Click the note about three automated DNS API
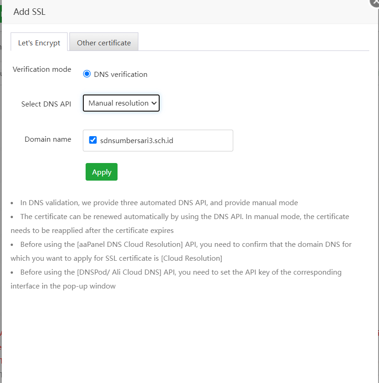 pyautogui.click(x=159, y=203)
